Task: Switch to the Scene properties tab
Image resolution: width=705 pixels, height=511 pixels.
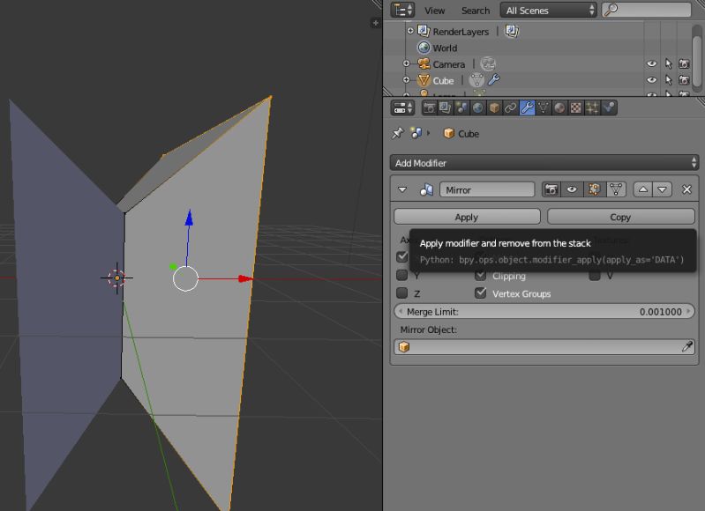Action: [461, 107]
